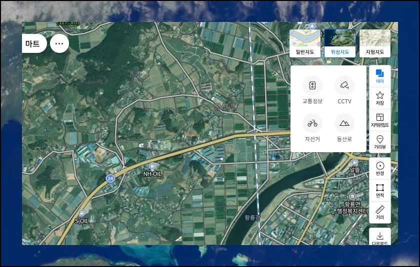Screen dimensions: 420x267
Task: Click the 저장 star icon
Action: pos(379,97)
